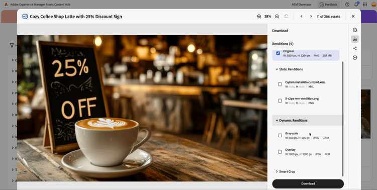This screenshot has width=377, height=190.
Task: Click the Adobe logo in the header
Action: (x=6, y=5)
